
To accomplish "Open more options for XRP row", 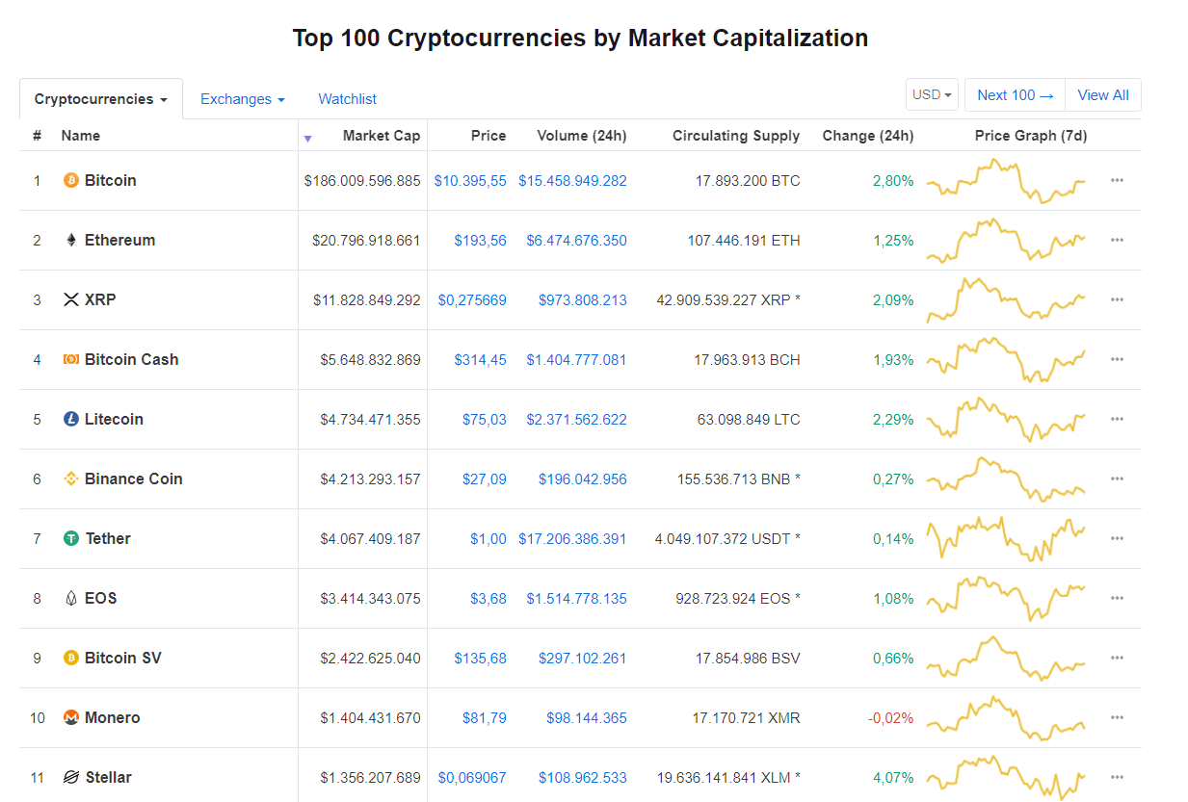I will (1117, 299).
